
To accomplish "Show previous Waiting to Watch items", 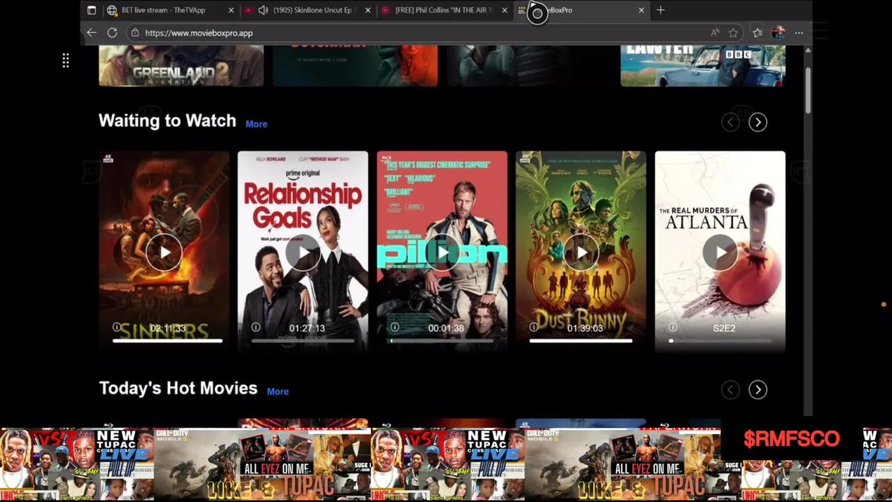I will (730, 123).
